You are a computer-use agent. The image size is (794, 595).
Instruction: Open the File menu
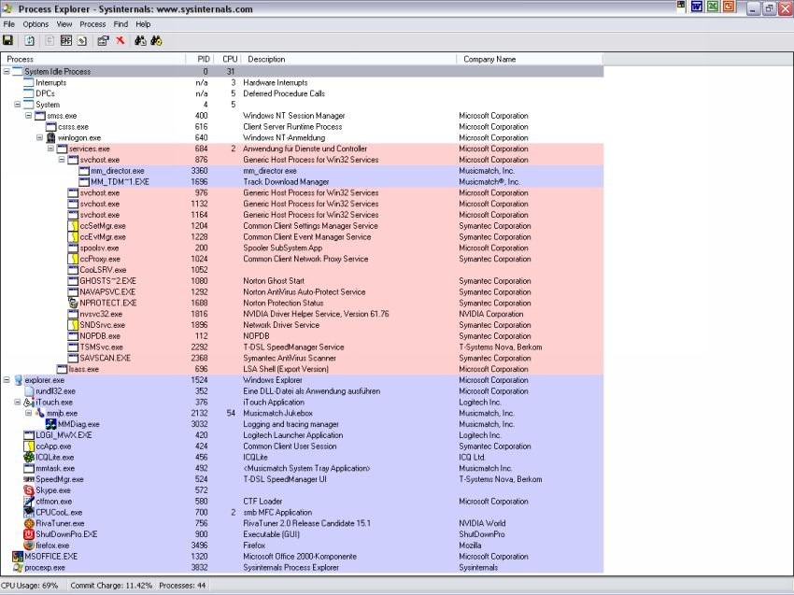(9, 23)
